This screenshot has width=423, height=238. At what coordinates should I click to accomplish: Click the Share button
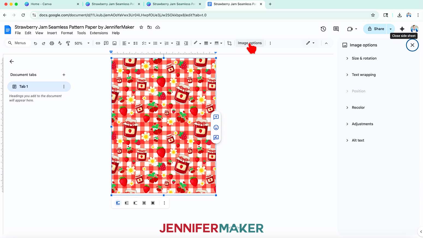point(376,29)
